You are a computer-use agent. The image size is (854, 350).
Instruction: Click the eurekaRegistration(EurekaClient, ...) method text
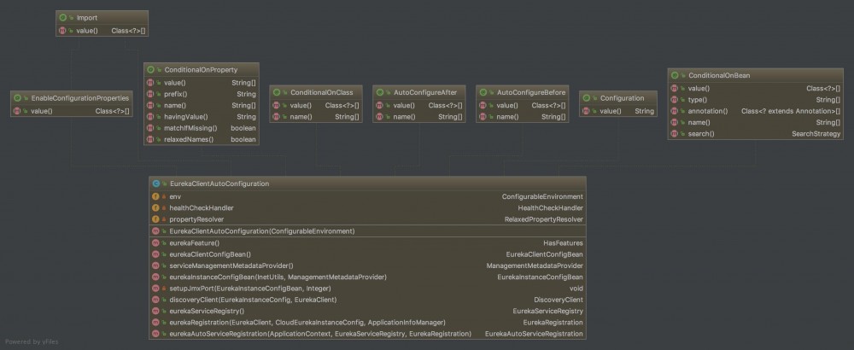(x=307, y=323)
